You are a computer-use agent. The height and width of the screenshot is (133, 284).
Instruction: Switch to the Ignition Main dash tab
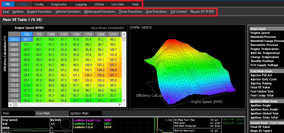click(86, 113)
